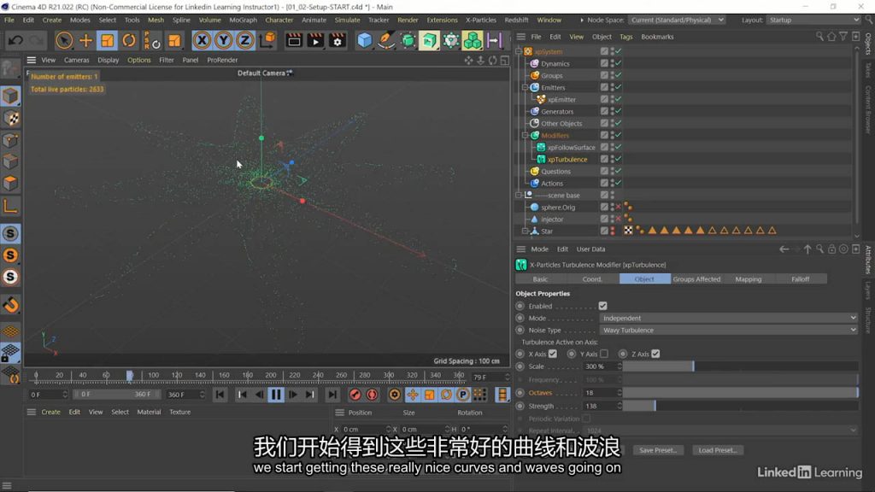Go to end of animation
This screenshot has width=875, height=492.
(332, 395)
